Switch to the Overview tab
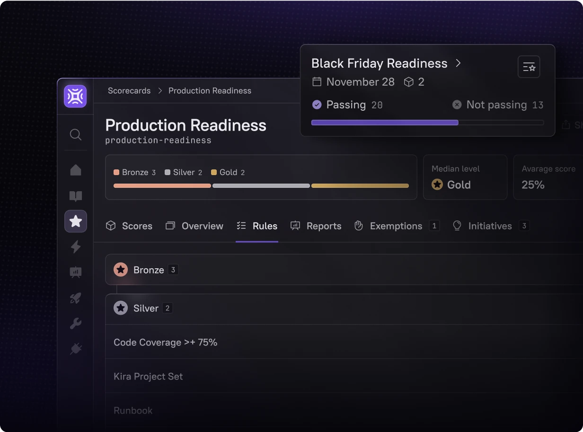This screenshot has height=432, width=583. pyautogui.click(x=194, y=226)
